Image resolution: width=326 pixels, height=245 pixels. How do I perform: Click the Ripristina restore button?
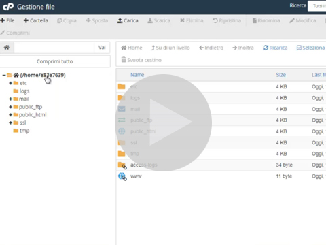[227, 20]
